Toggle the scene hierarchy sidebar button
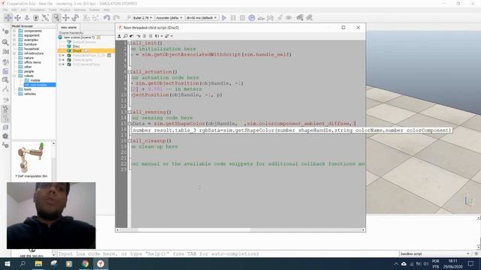 point(5,118)
